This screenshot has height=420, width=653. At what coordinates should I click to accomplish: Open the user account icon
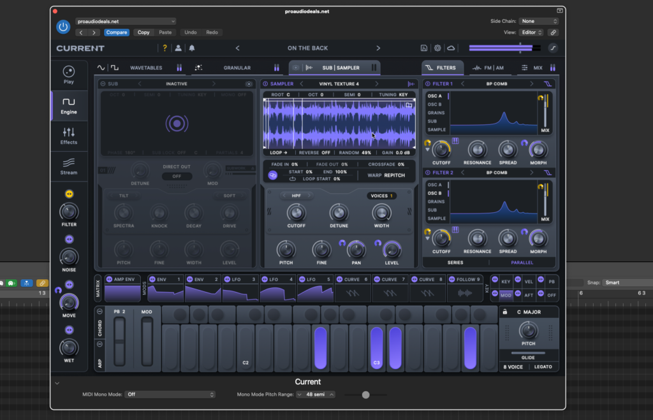pyautogui.click(x=179, y=48)
